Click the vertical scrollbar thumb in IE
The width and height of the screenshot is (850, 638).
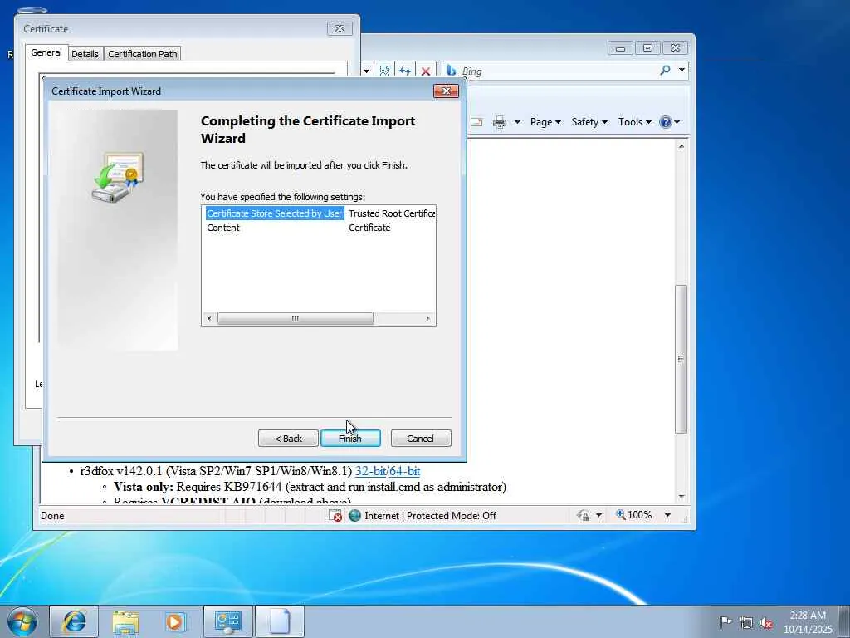pyautogui.click(x=681, y=359)
